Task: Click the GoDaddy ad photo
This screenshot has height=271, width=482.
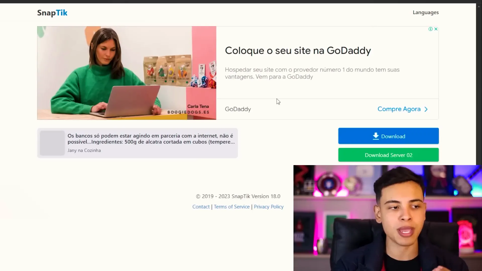Action: tap(127, 73)
